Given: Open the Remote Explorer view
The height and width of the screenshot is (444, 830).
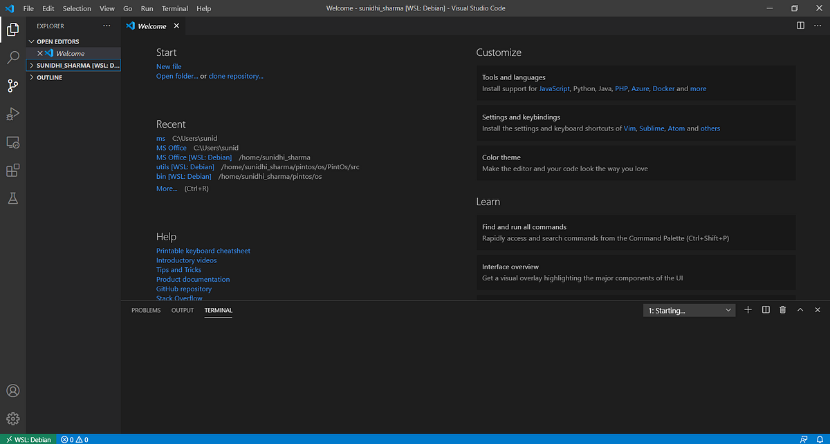Looking at the screenshot, I should pyautogui.click(x=12, y=142).
